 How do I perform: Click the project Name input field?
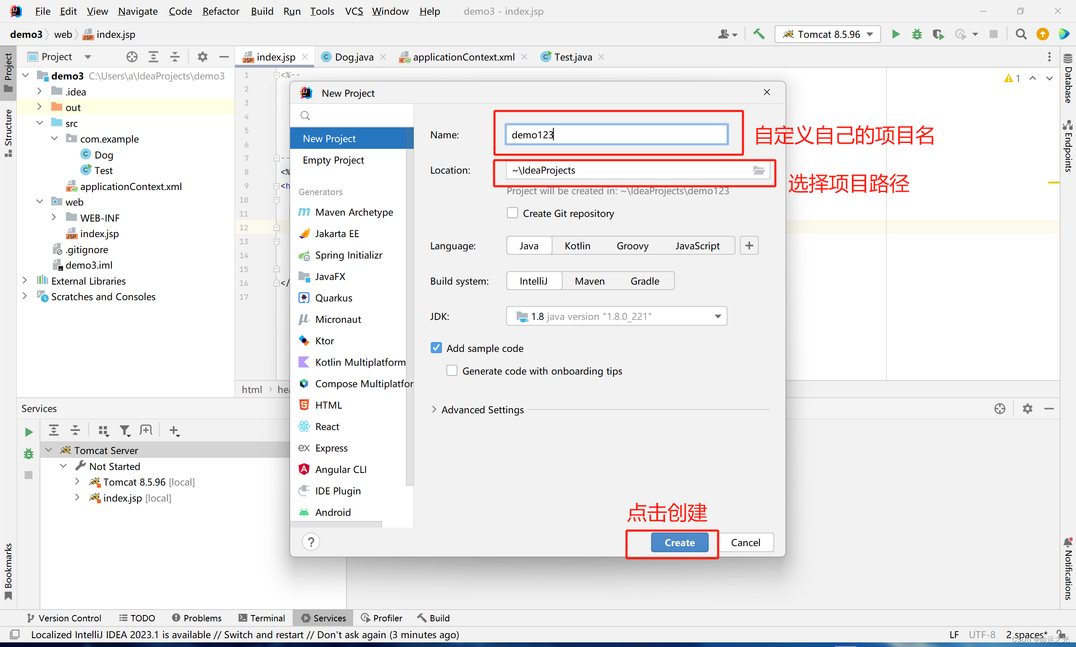pyautogui.click(x=615, y=135)
